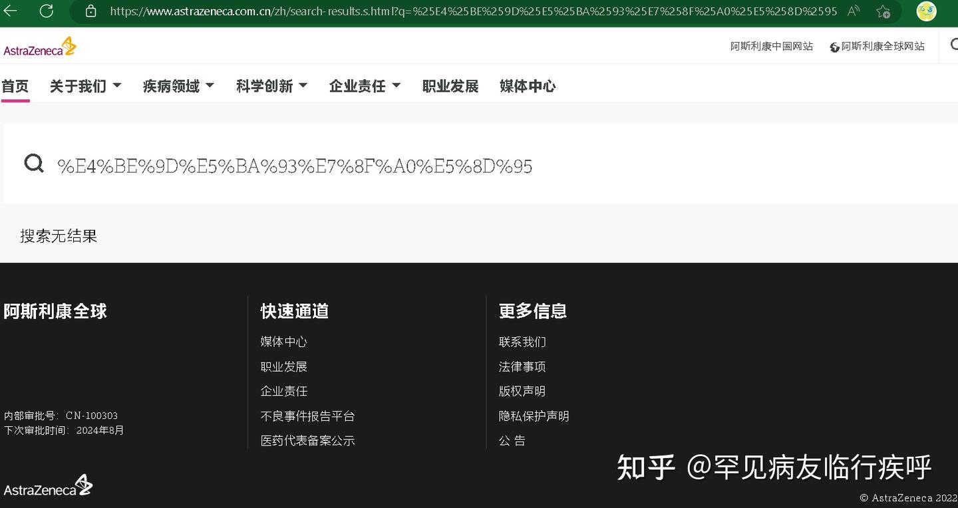The width and height of the screenshot is (958, 508).
Task: Click the lock icon in the address bar
Action: point(89,11)
